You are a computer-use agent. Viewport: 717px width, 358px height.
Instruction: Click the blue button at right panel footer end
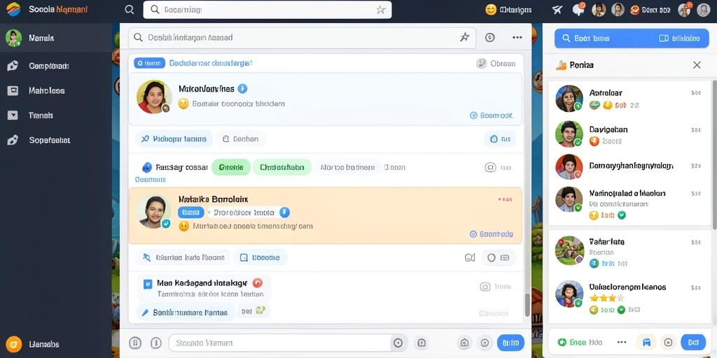693,342
